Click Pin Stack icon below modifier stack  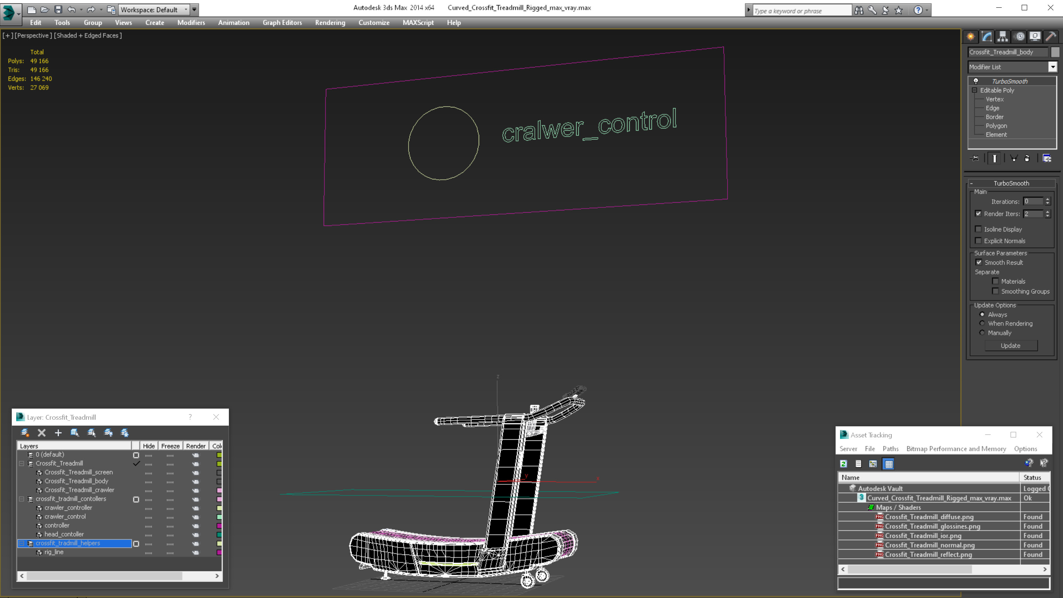pyautogui.click(x=975, y=158)
